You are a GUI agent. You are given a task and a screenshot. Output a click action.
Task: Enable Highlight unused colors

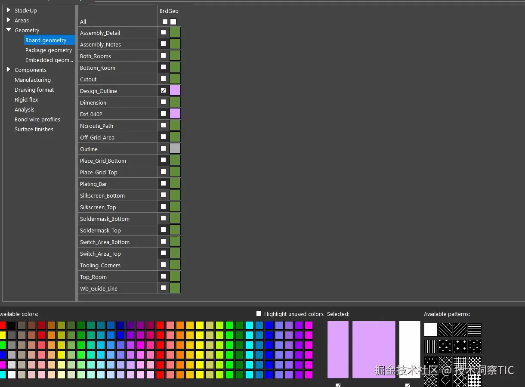pyautogui.click(x=259, y=314)
